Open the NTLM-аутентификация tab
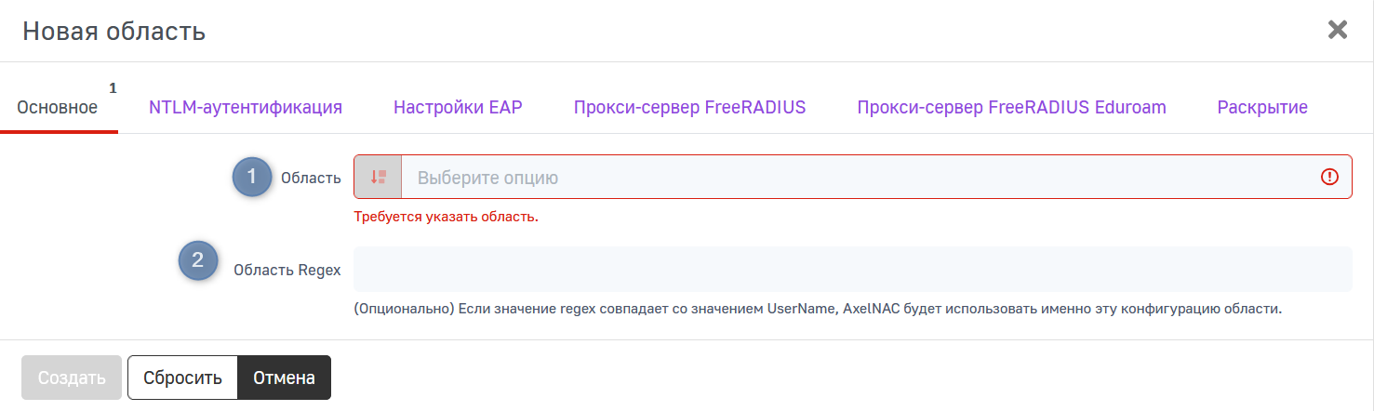The width and height of the screenshot is (1374, 411). click(246, 108)
